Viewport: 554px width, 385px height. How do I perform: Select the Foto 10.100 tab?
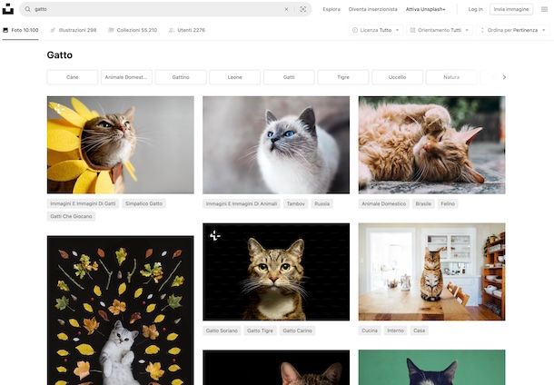[21, 30]
